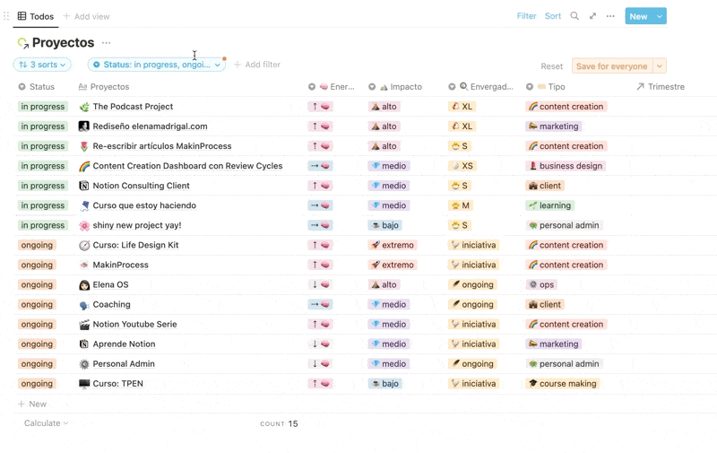This screenshot has height=453, width=717.
Task: Click the linked database icon before Proyectos
Action: pyautogui.click(x=23, y=43)
